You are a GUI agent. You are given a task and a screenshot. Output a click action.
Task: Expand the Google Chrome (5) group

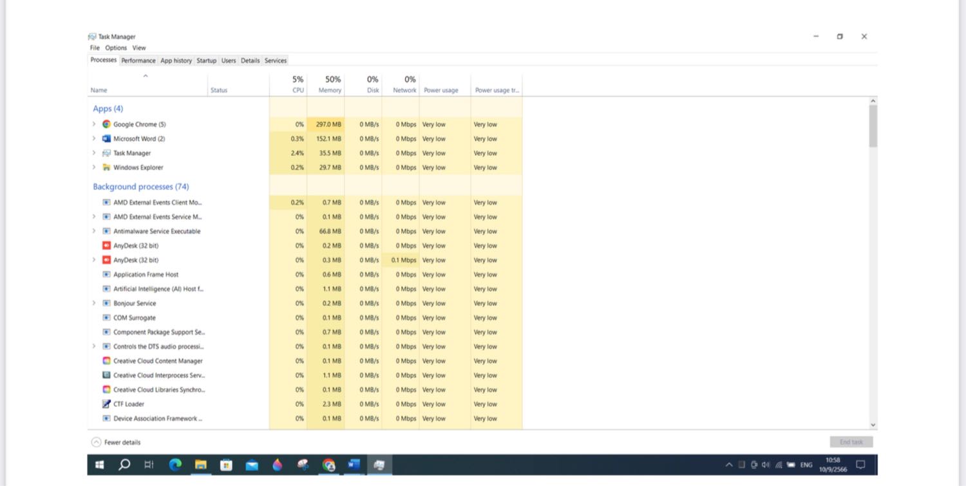[x=94, y=124]
